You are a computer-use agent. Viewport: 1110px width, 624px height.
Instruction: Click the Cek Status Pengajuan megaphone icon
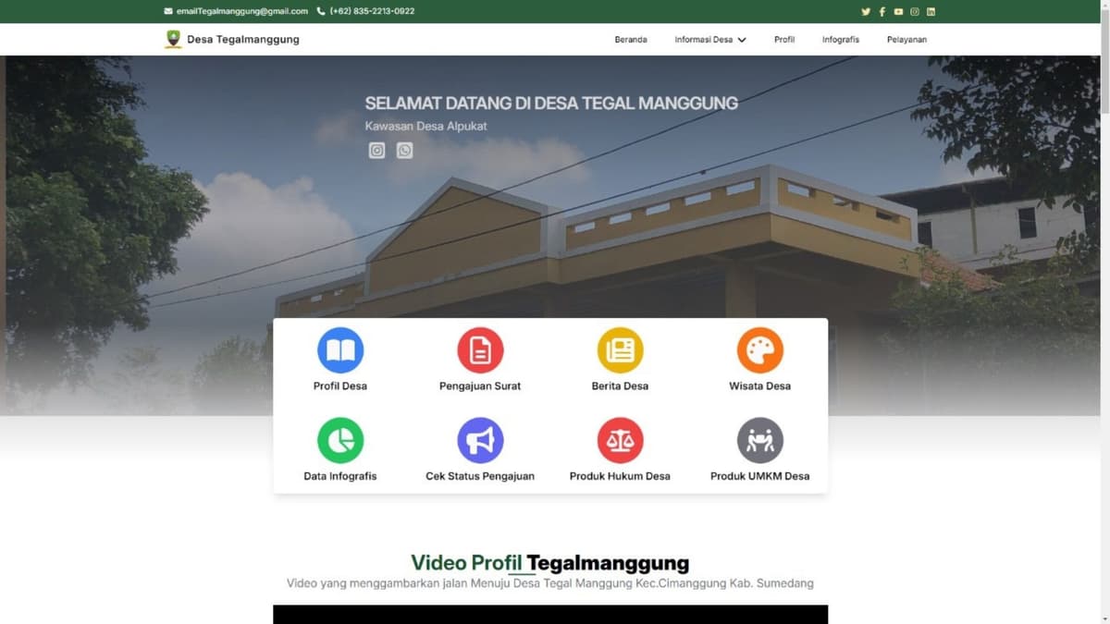tap(480, 440)
